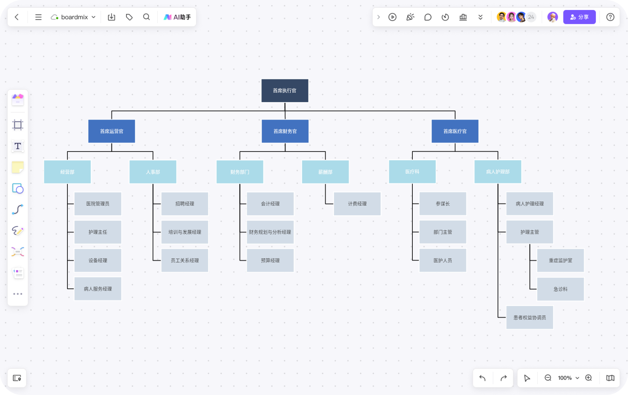Click the export/download icon
The width and height of the screenshot is (628, 395).
coord(111,17)
